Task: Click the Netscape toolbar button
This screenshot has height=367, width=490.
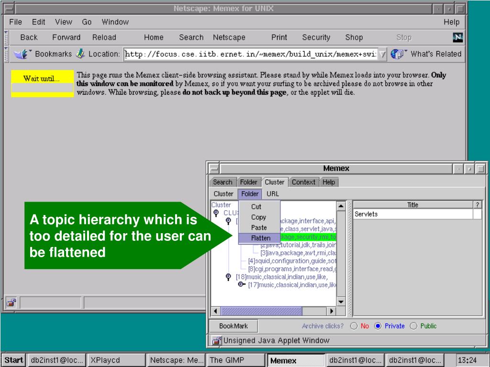Action: [229, 37]
